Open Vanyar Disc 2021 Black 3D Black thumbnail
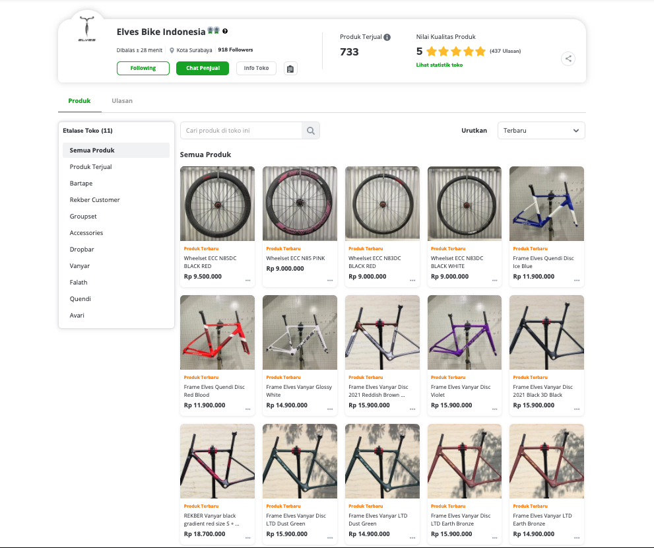The width and height of the screenshot is (654, 548). (547, 333)
